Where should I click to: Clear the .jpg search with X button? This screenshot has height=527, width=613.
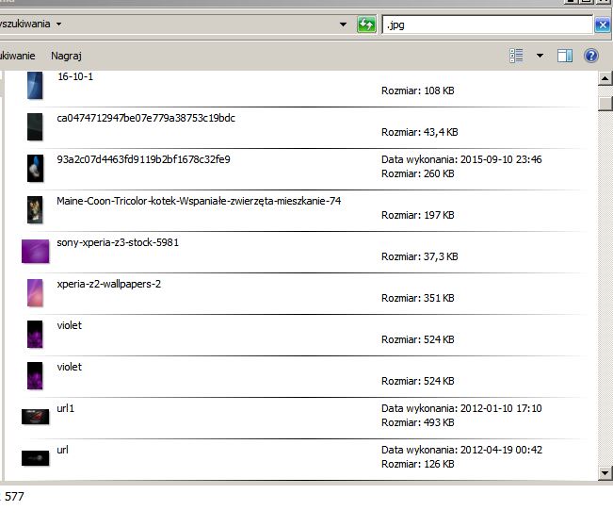(x=603, y=25)
